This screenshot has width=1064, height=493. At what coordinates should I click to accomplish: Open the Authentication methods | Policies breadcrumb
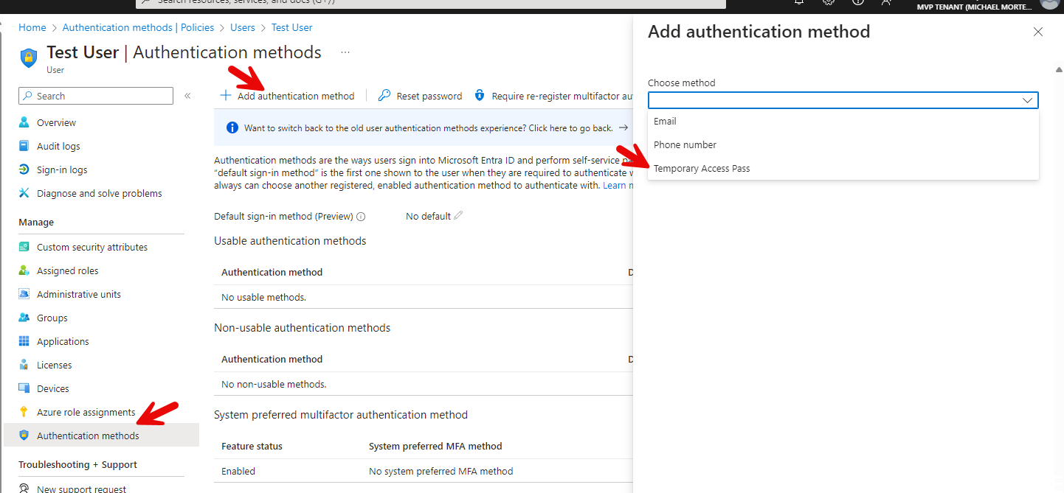coord(138,27)
